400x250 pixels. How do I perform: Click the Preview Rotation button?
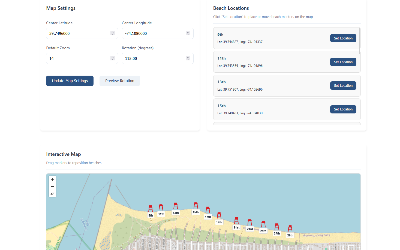coord(120,81)
